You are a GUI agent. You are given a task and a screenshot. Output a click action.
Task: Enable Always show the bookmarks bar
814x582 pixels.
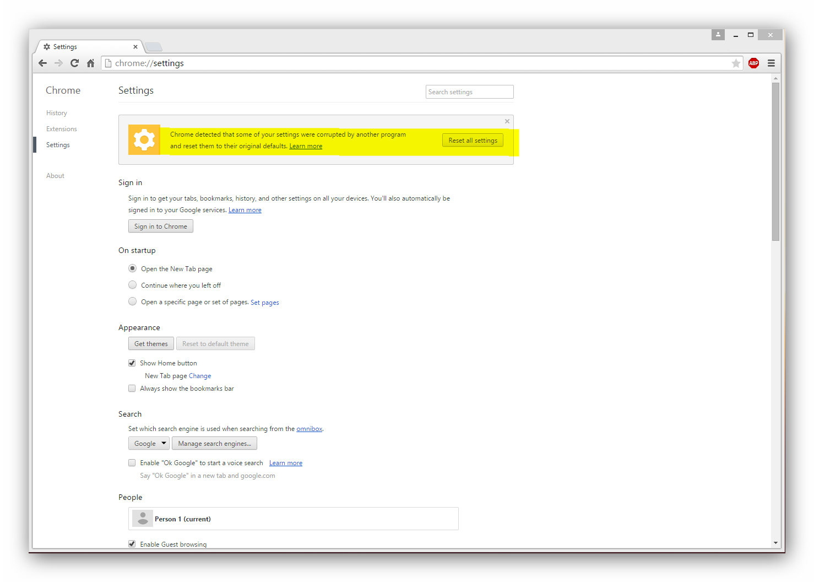(132, 388)
